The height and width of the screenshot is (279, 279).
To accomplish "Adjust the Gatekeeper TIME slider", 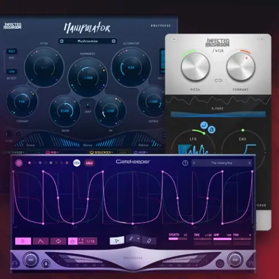I will coord(203,239).
